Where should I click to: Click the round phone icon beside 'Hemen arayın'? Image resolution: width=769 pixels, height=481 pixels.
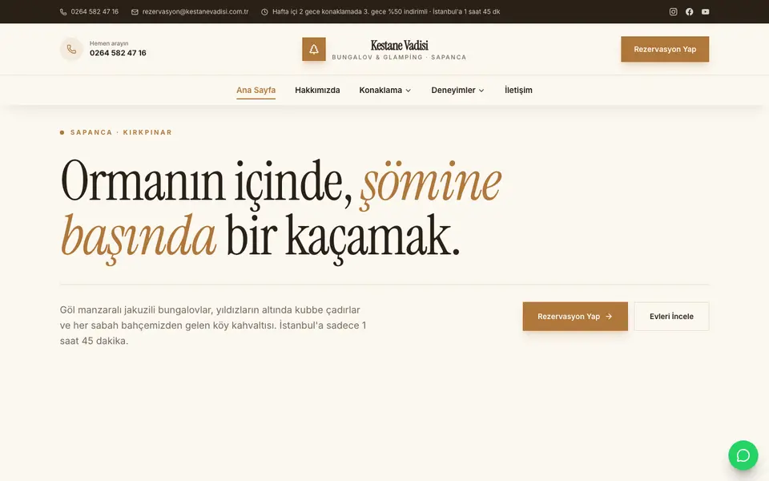point(71,49)
